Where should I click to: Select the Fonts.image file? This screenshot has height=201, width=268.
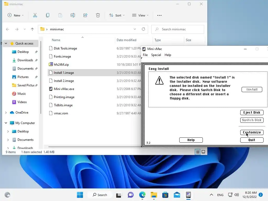pos(62,57)
